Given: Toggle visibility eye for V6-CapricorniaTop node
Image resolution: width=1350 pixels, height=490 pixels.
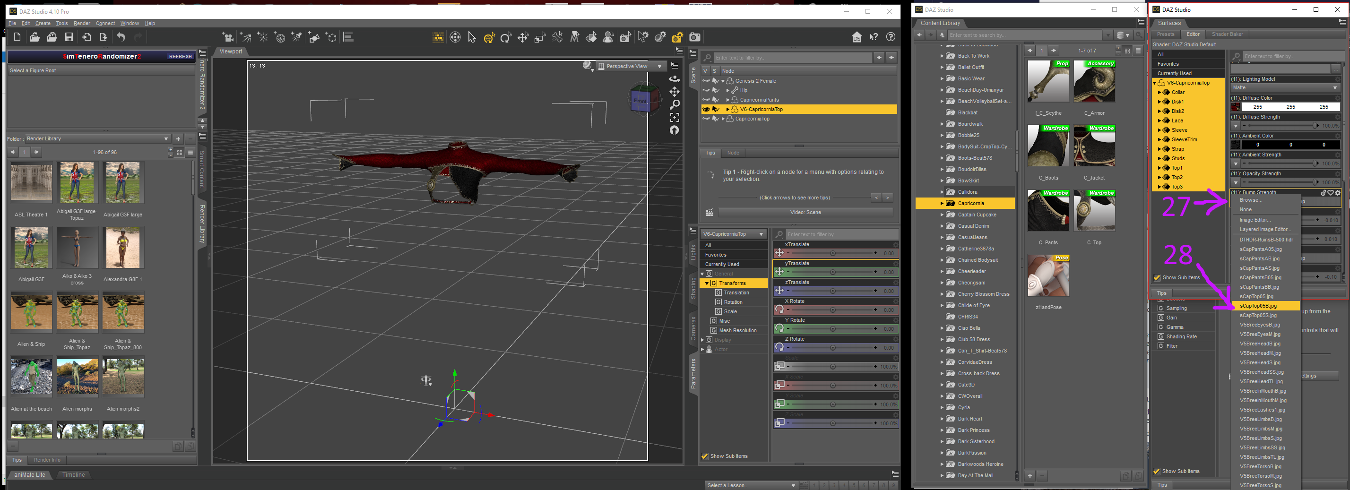Looking at the screenshot, I should 706,110.
